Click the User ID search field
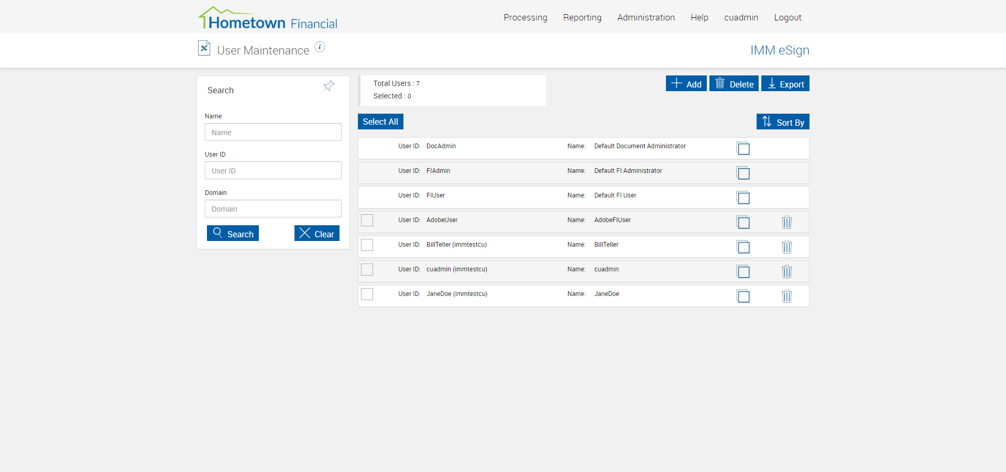Screen dimensions: 1006x472 [273, 170]
